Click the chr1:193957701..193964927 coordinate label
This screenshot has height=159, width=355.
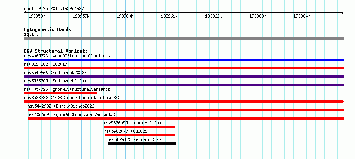[54, 8]
